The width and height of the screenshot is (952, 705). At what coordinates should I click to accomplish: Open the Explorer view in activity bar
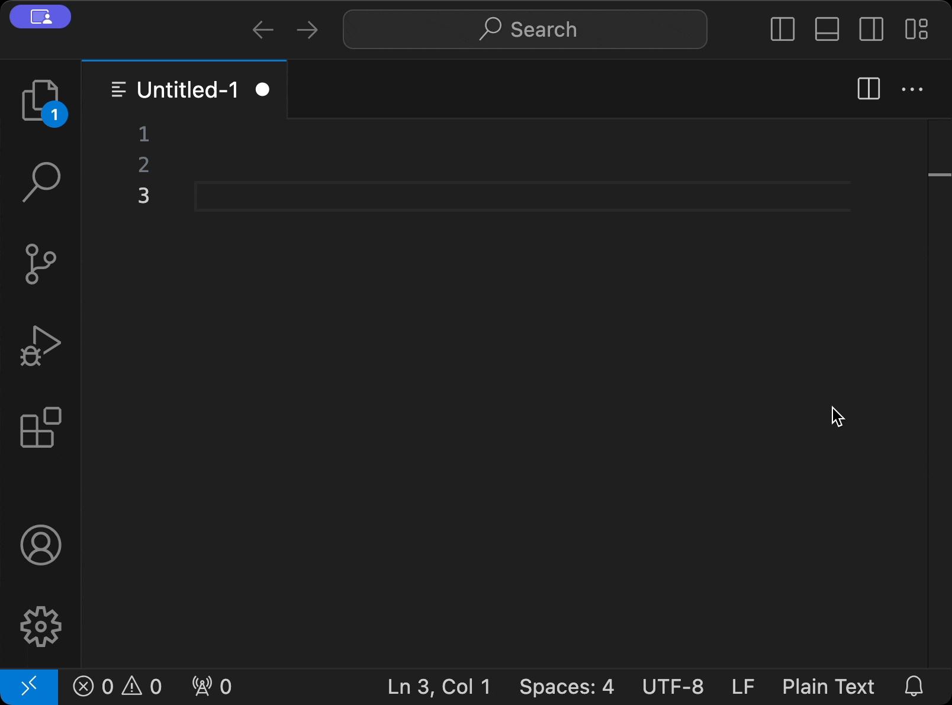40,101
